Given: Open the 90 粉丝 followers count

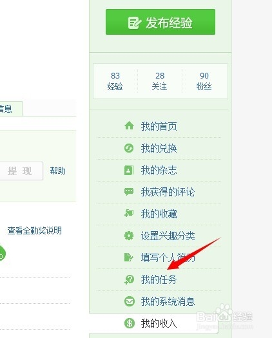Looking at the screenshot, I should coord(204,81).
